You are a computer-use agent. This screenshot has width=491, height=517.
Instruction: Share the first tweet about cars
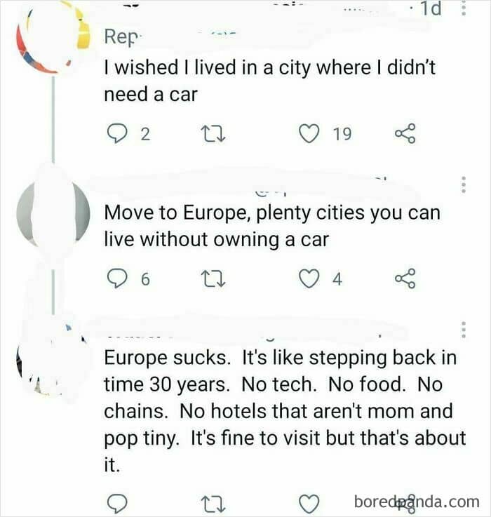coord(406,133)
